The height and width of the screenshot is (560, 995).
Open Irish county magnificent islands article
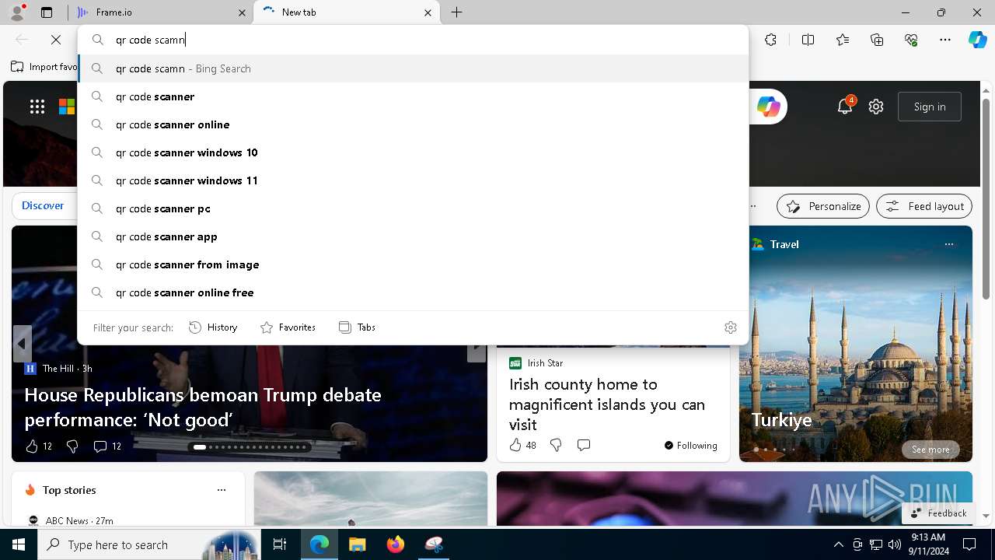[x=607, y=404]
